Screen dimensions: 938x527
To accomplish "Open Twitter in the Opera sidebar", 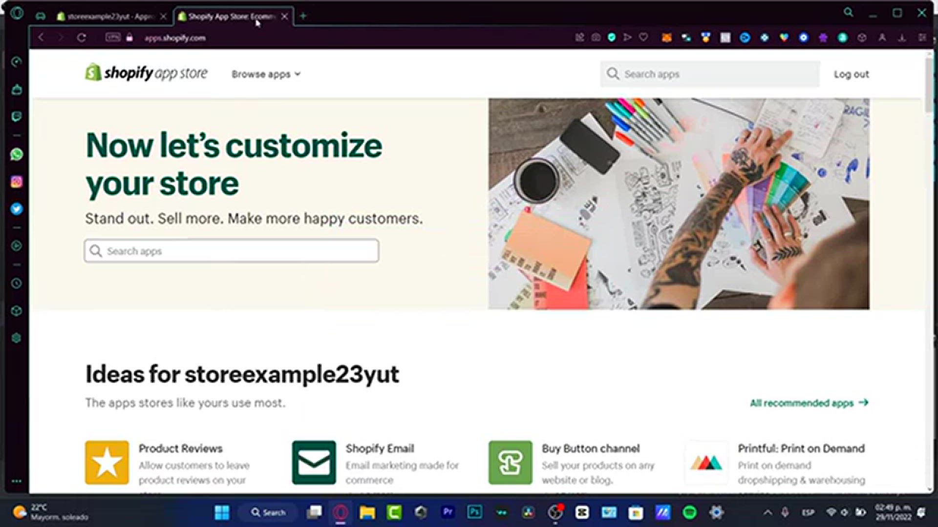I will 17,209.
